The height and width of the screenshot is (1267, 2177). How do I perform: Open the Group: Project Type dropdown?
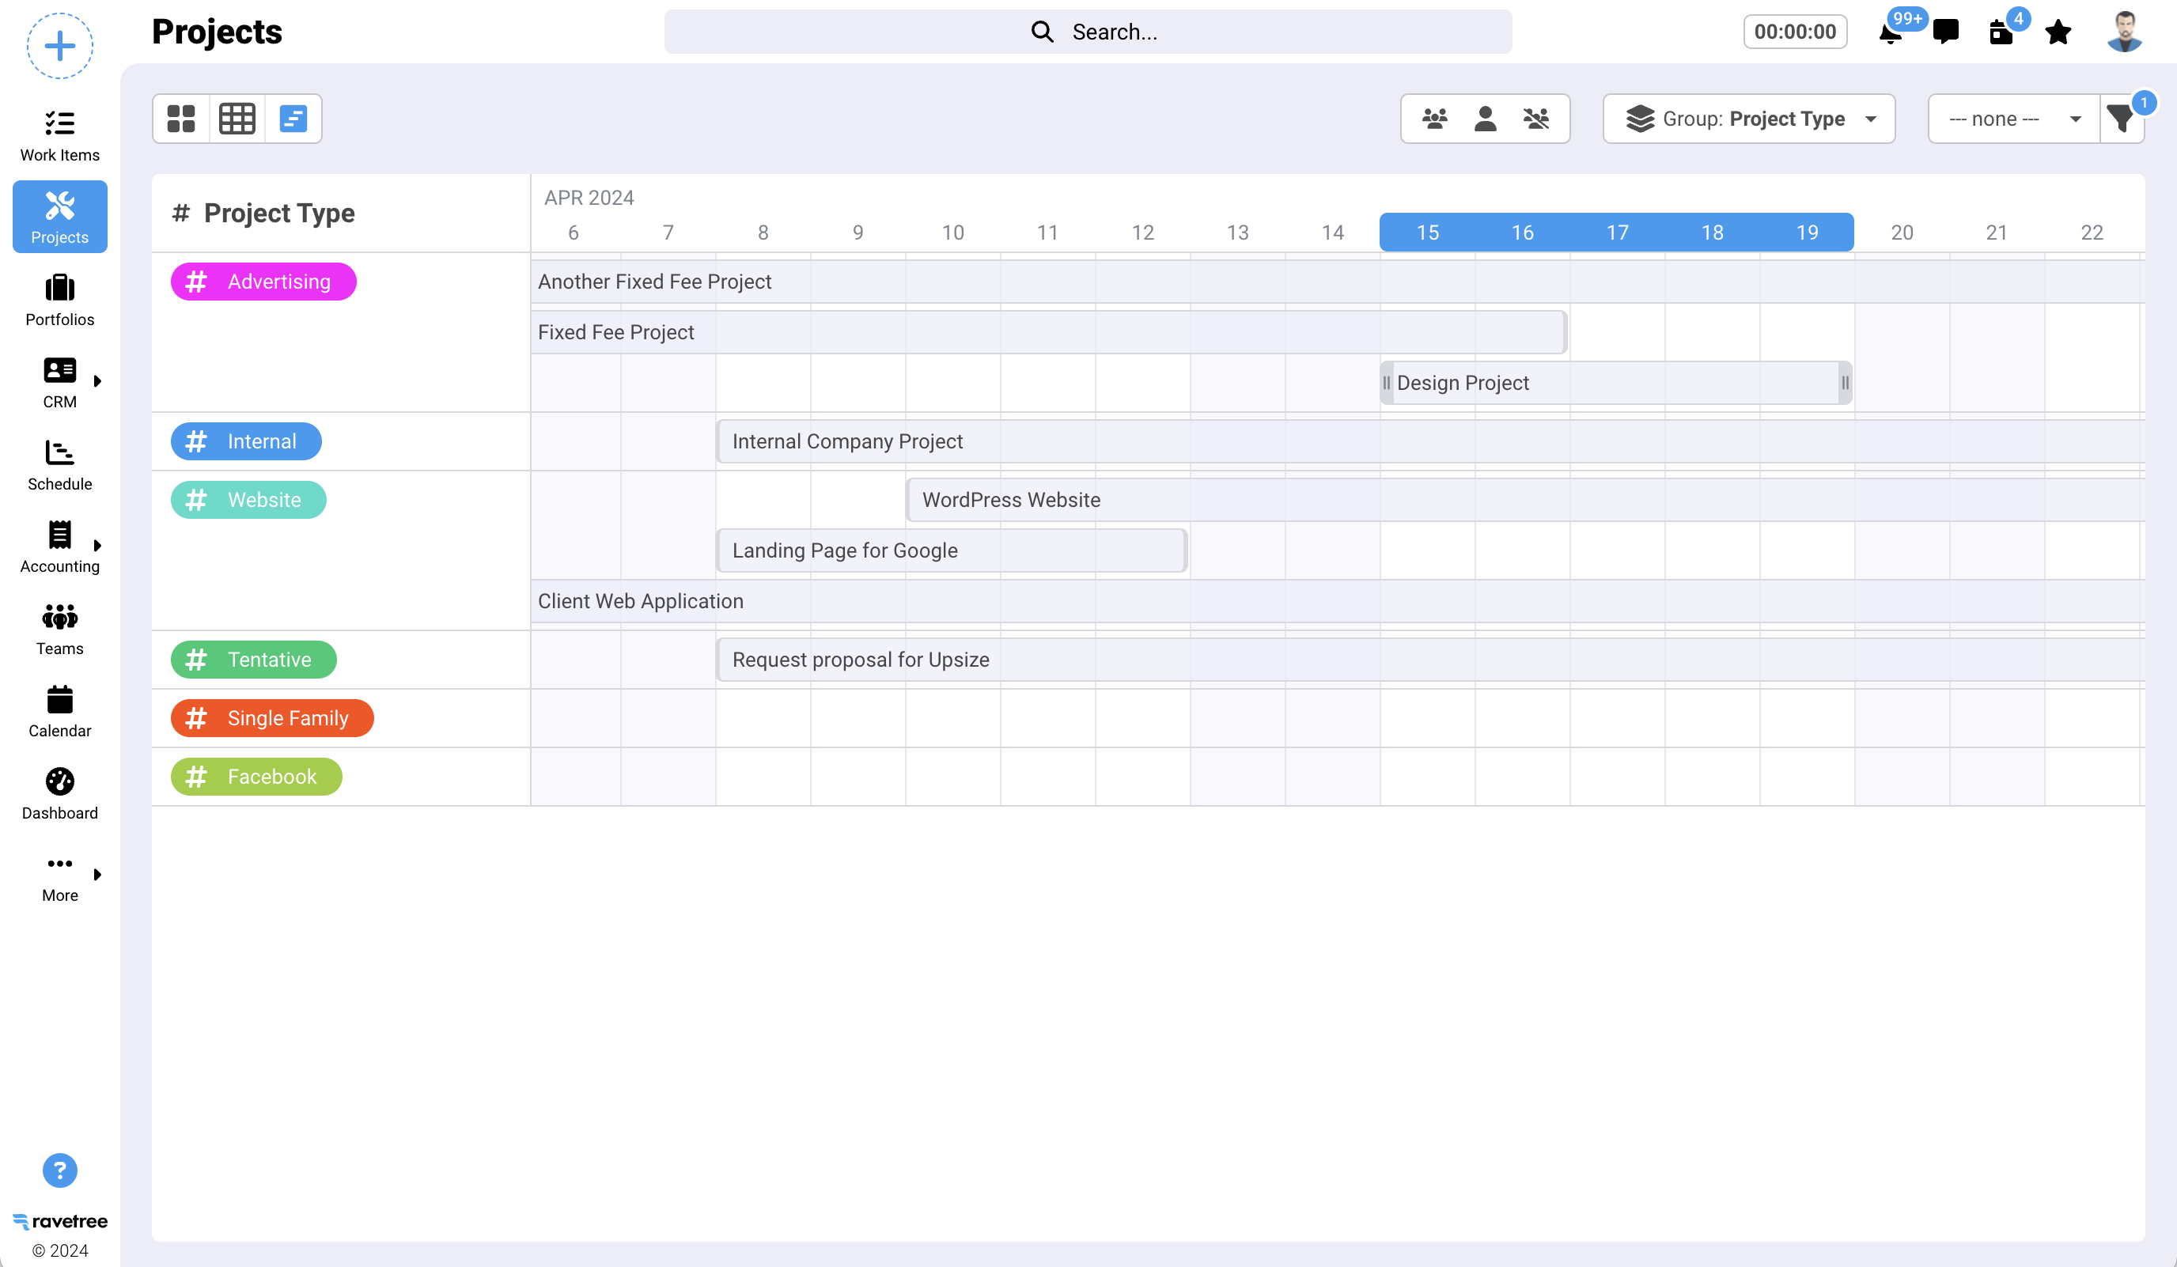click(1748, 119)
